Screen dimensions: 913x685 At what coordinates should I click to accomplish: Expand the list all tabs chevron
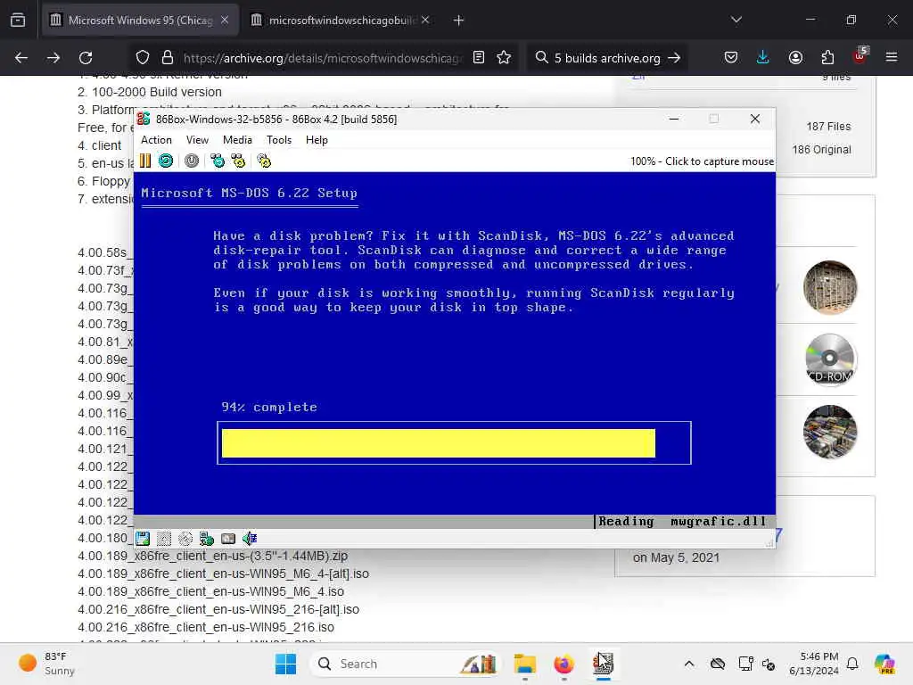[x=736, y=20]
